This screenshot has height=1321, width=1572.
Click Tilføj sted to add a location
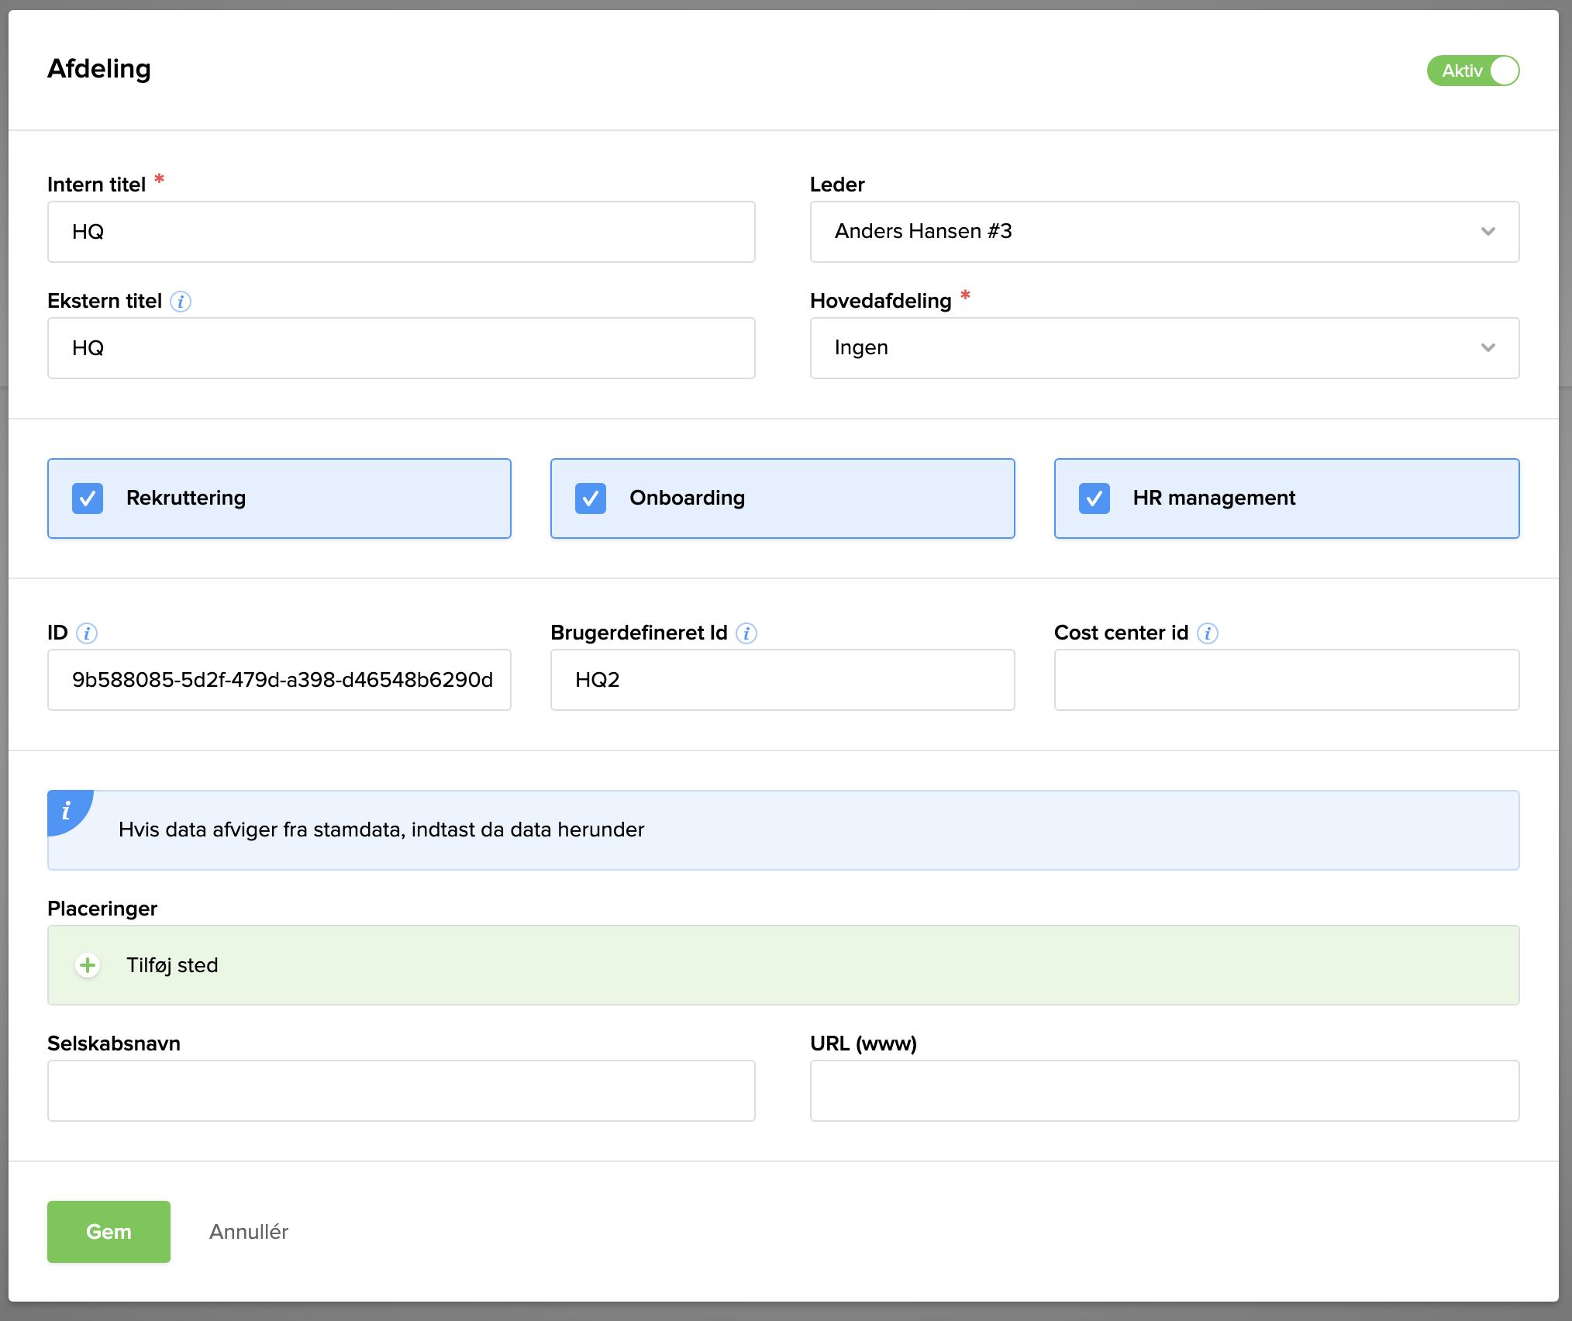[x=172, y=965]
